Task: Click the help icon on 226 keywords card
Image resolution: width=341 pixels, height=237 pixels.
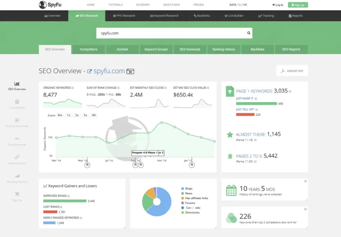Action: click(306, 209)
